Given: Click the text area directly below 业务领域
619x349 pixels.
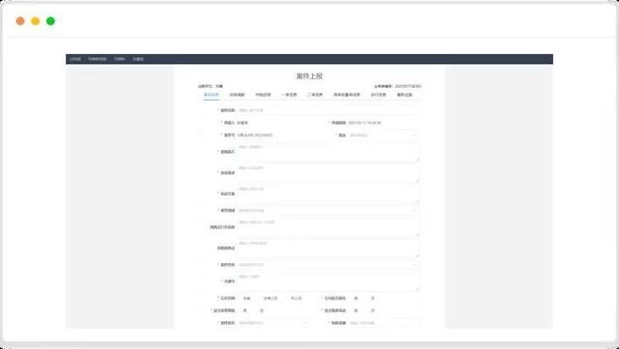Looking at the screenshot, I should [328, 228].
